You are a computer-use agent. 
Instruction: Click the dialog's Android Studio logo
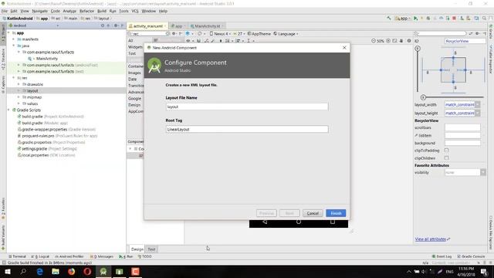(x=154, y=65)
